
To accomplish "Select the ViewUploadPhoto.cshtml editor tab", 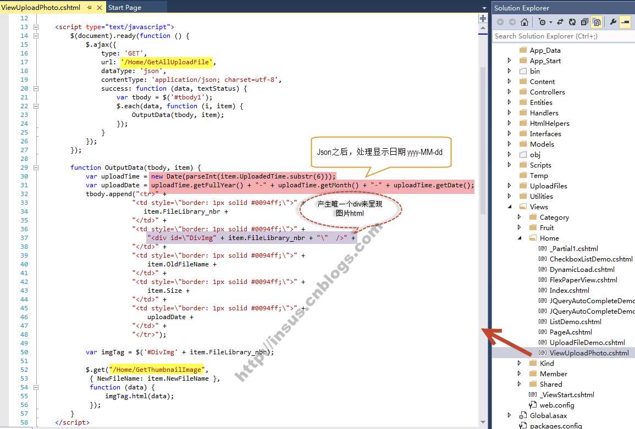I will click(41, 7).
